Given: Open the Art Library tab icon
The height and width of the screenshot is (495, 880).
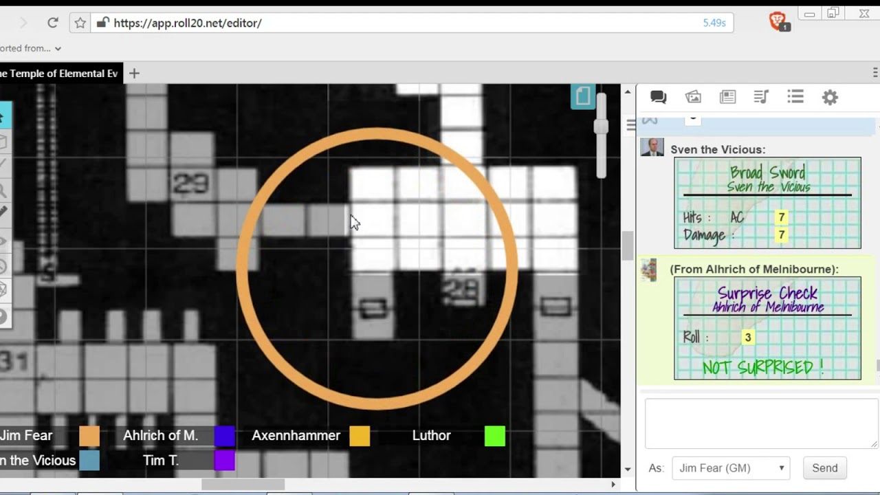Looking at the screenshot, I should (693, 98).
